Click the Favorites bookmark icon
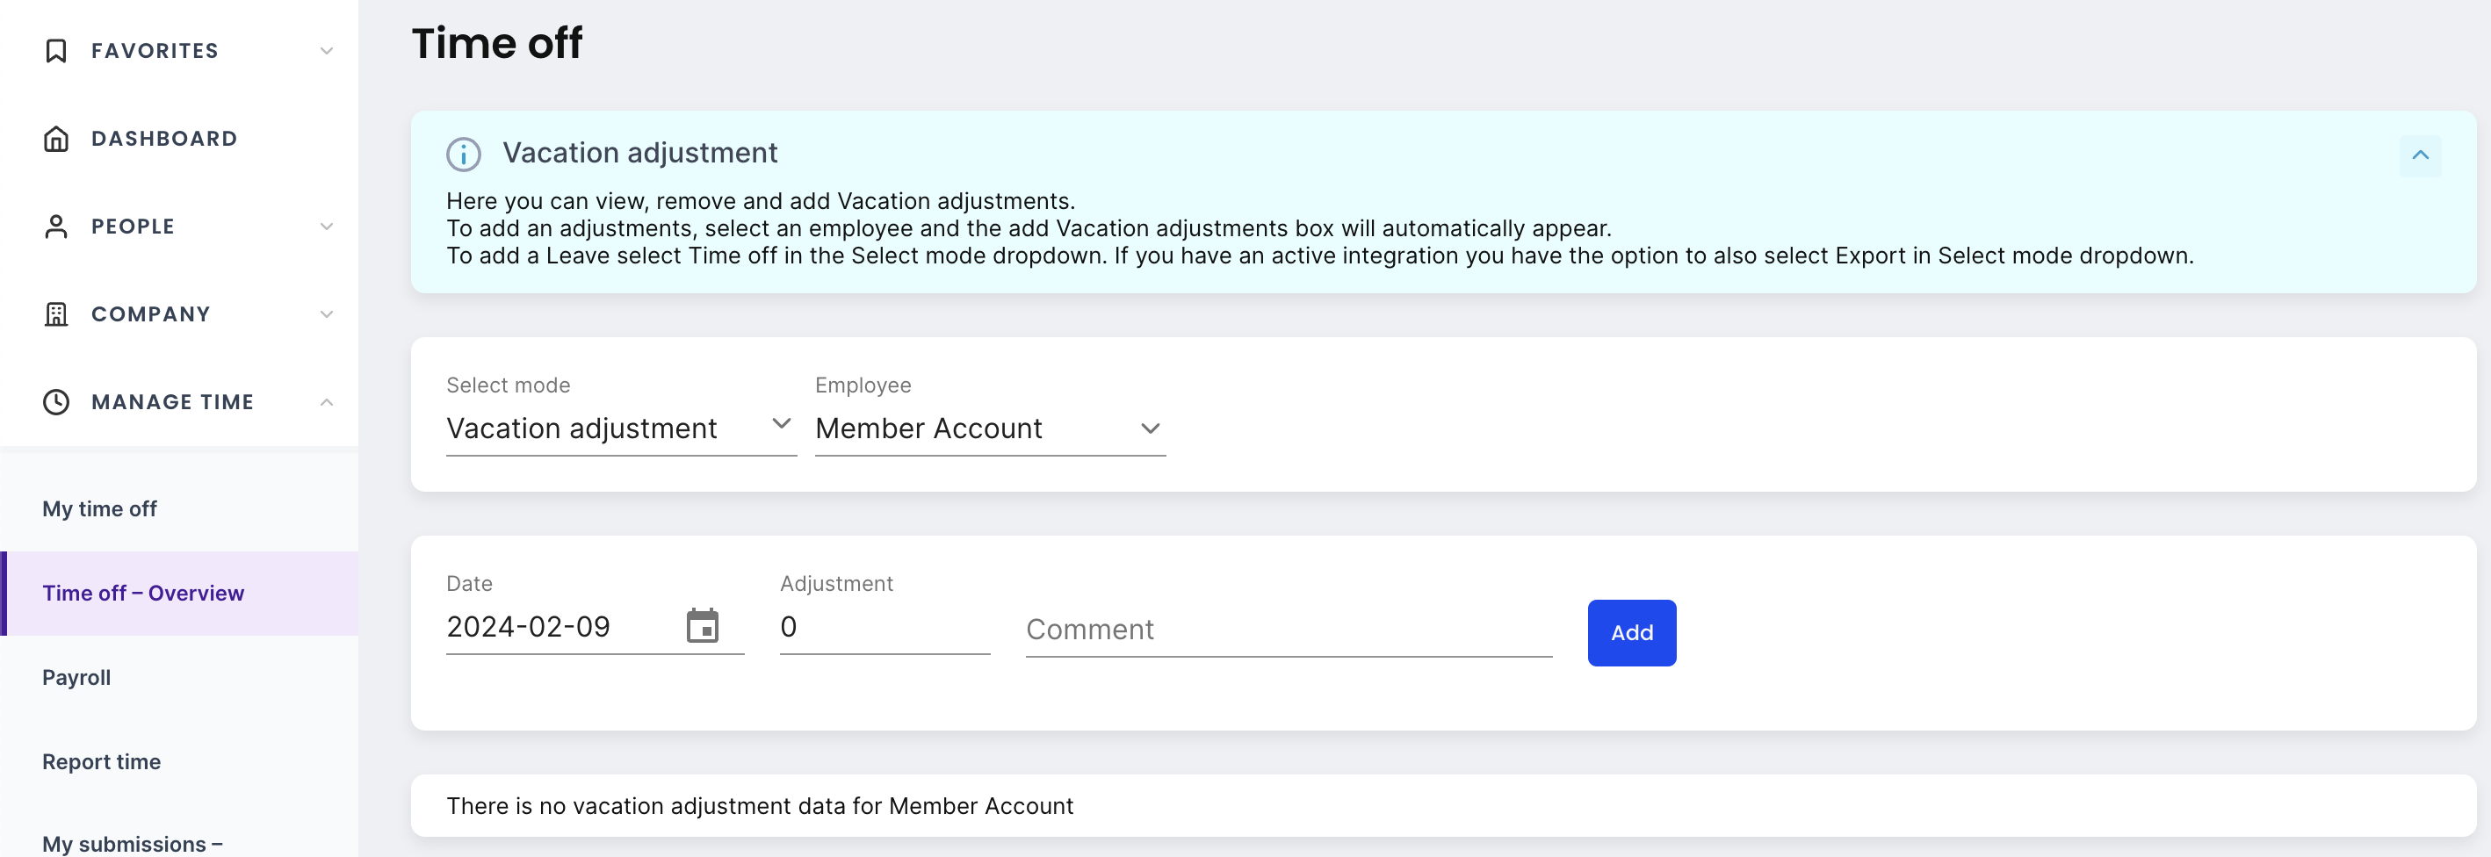Viewport: 2491px width, 857px height. coord(56,51)
